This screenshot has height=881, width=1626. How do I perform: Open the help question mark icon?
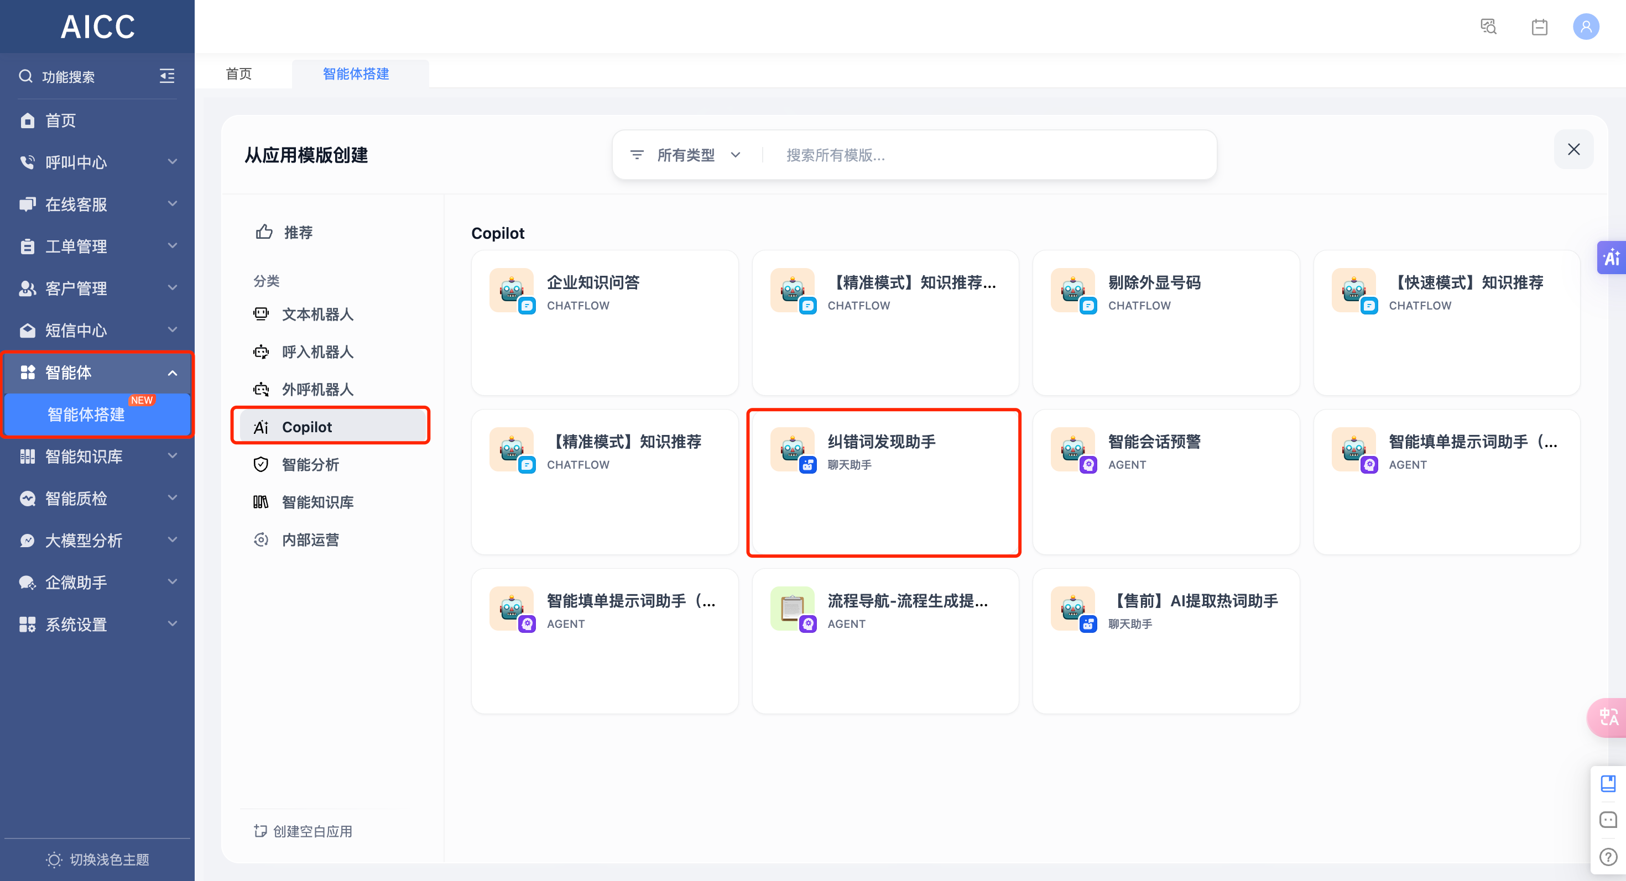click(1608, 857)
